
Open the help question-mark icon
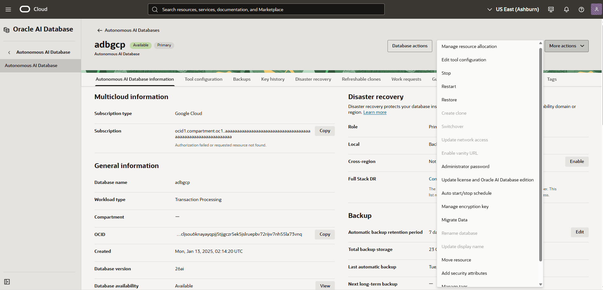point(581,10)
